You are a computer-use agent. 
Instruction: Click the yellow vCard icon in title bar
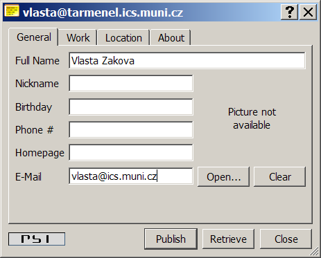click(x=12, y=11)
